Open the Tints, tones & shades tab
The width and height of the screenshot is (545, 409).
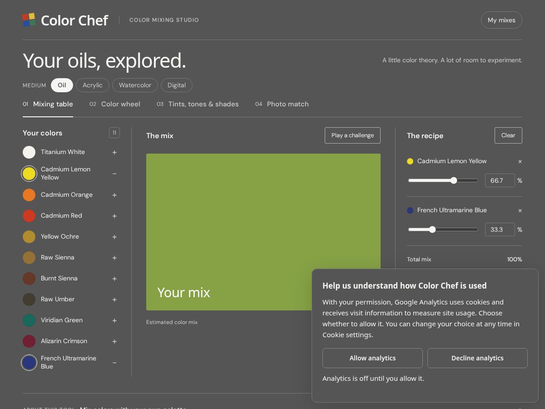tap(198, 104)
